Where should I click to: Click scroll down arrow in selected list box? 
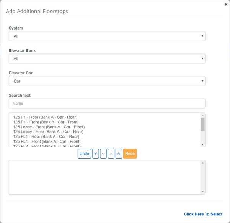tap(202, 192)
